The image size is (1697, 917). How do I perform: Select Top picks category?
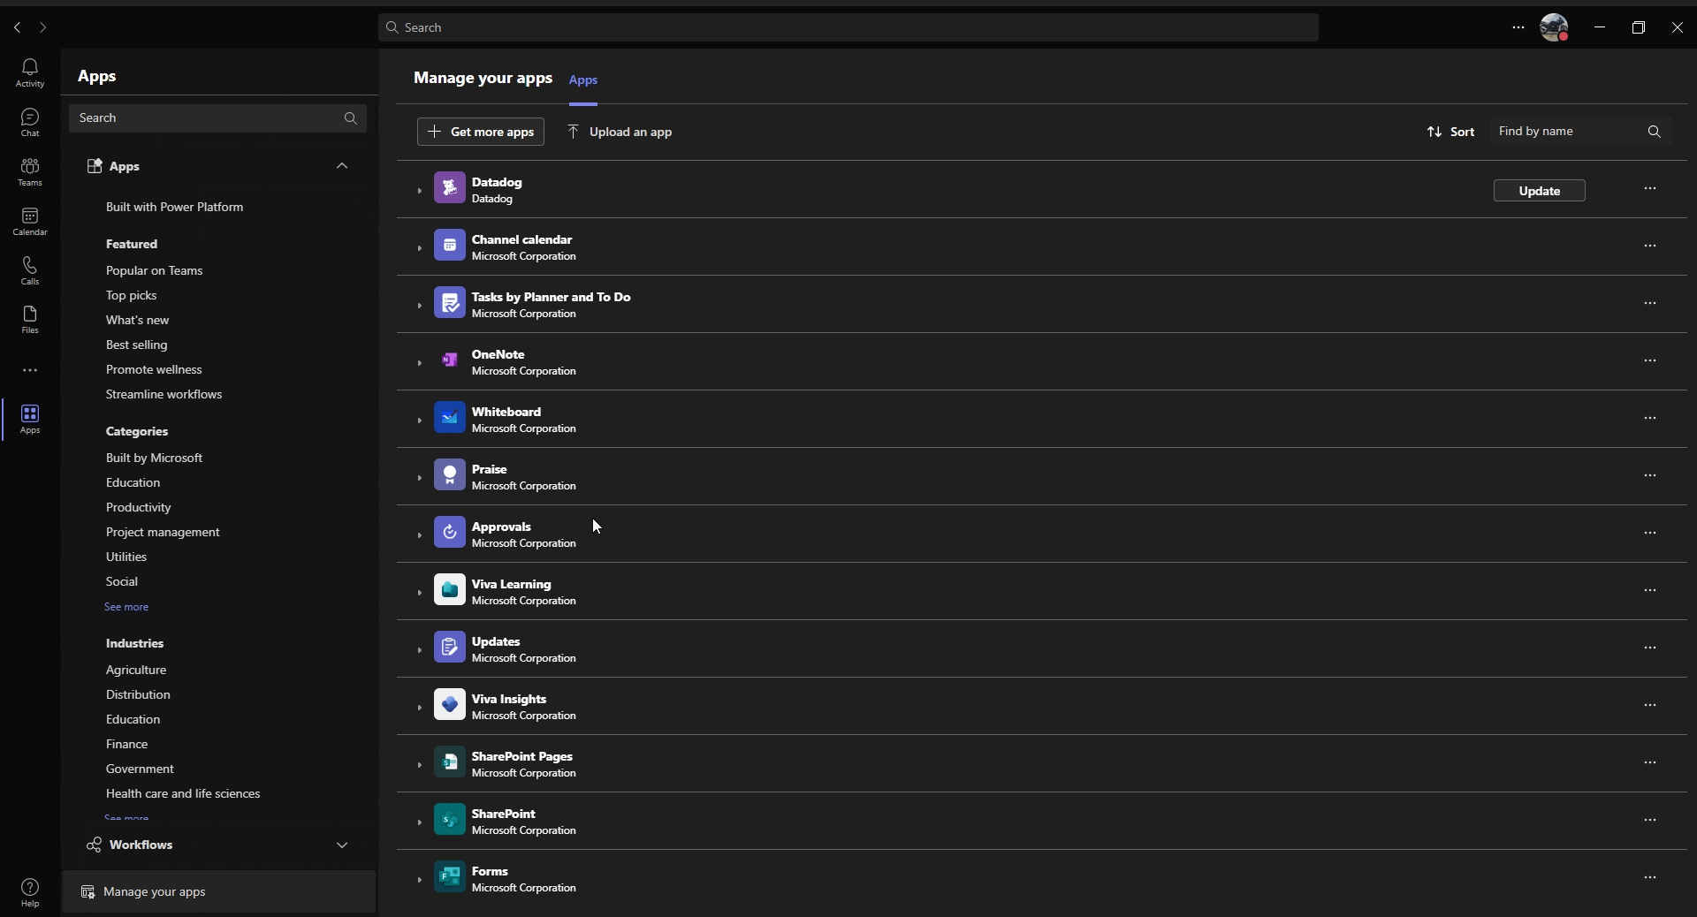tap(131, 295)
